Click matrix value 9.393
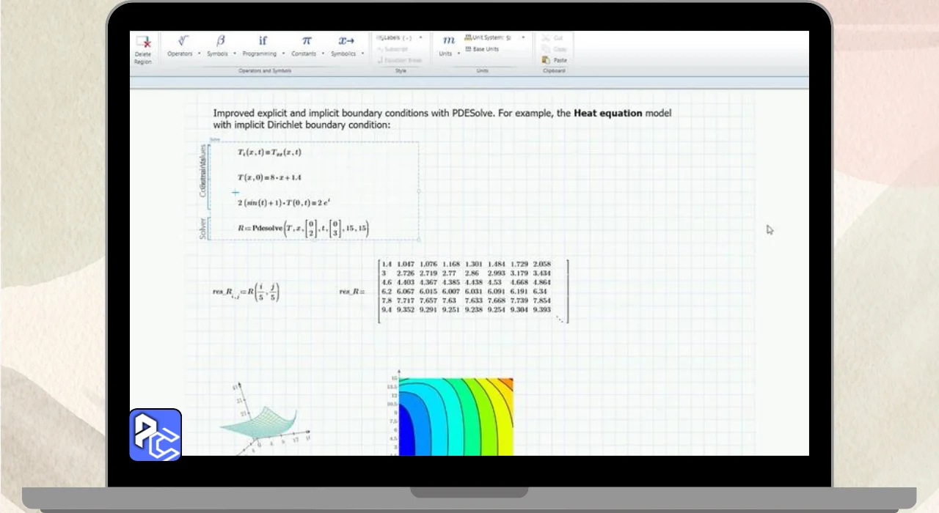 542,310
